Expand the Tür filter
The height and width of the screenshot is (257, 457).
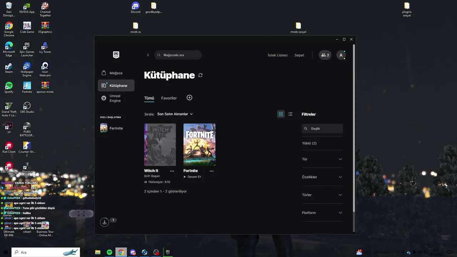tap(322, 159)
